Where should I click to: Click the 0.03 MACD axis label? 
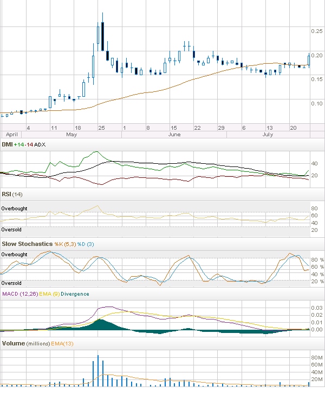pos(317,308)
